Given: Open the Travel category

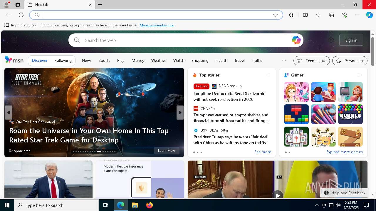Looking at the screenshot, I should [239, 60].
